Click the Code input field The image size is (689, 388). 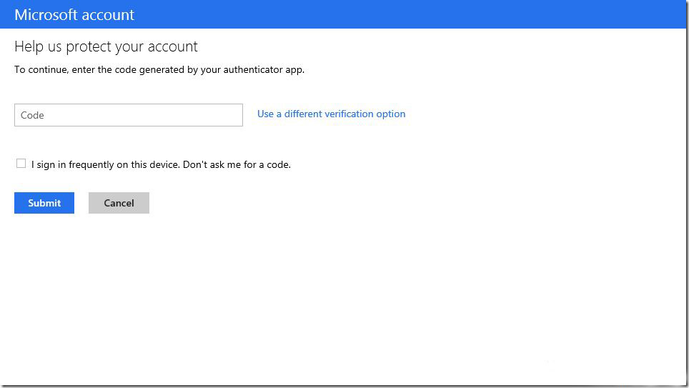[x=129, y=115]
